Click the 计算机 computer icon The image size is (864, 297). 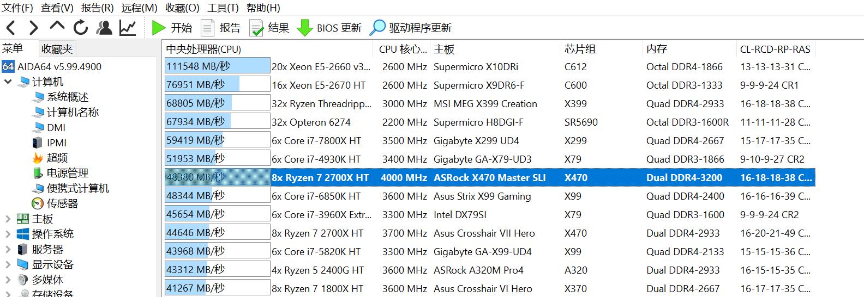click(x=23, y=82)
